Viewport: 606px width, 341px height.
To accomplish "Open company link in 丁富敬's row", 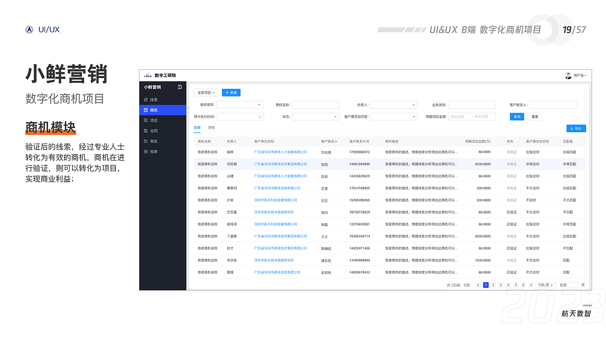I will (x=281, y=236).
